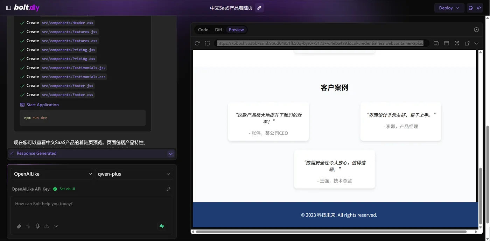Open the OpenAILike provider dropdown
Image resolution: width=490 pixels, height=241 pixels.
tap(52, 174)
